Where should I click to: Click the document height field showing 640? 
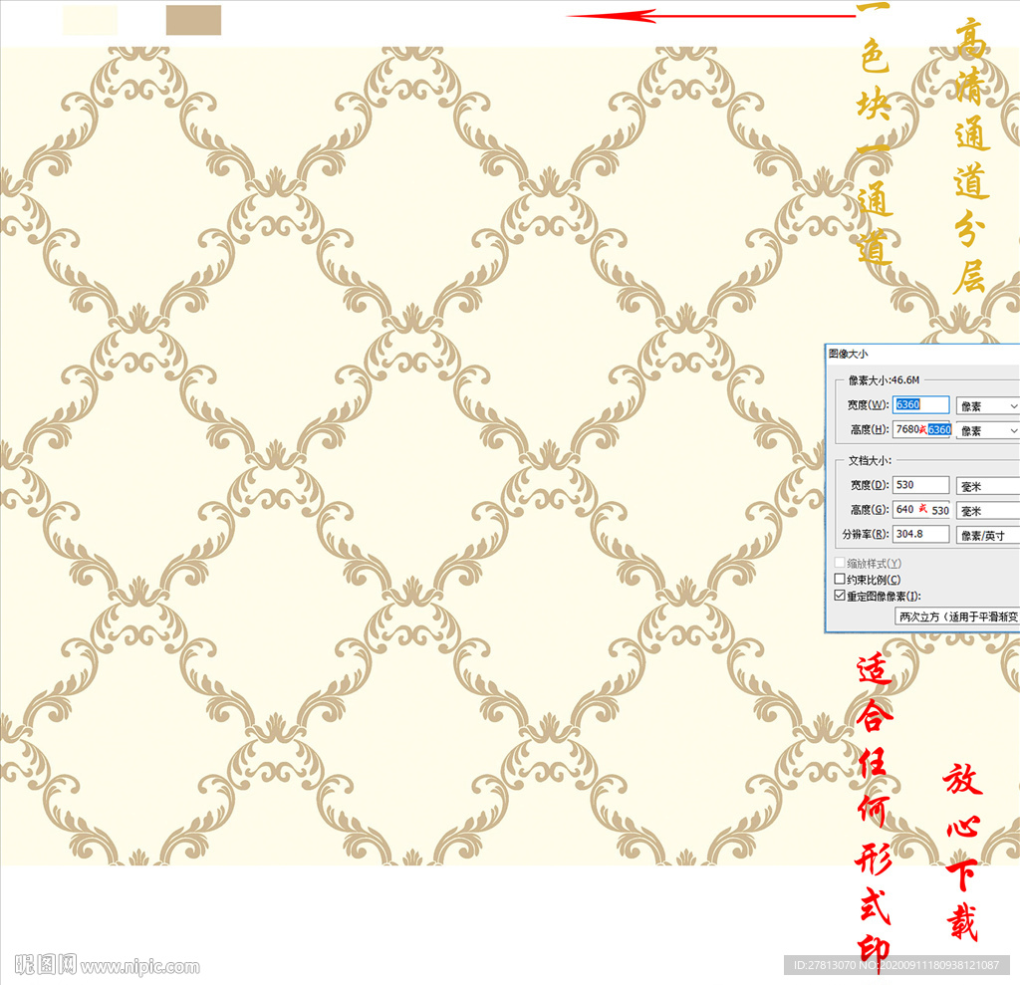(921, 509)
